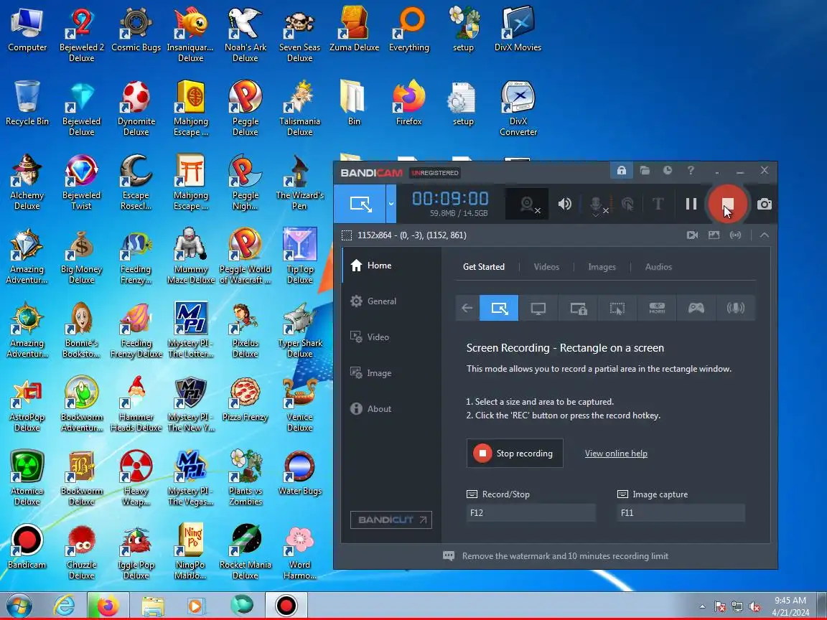Select Rectangle on a screen mode tile
This screenshot has height=620, width=827.
pyautogui.click(x=499, y=308)
